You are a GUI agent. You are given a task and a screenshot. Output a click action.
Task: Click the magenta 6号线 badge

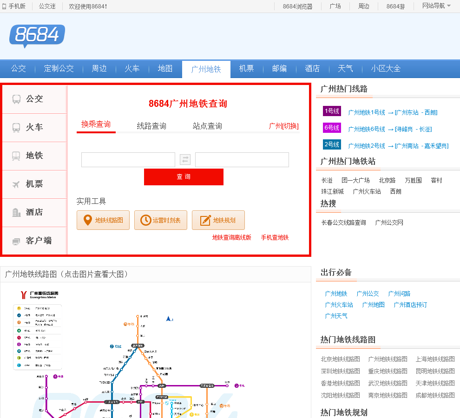[x=332, y=128]
